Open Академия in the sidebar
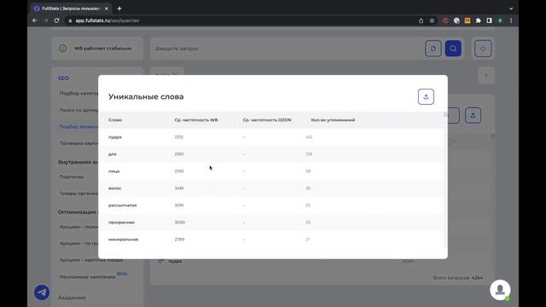The height and width of the screenshot is (307, 546). [x=72, y=298]
